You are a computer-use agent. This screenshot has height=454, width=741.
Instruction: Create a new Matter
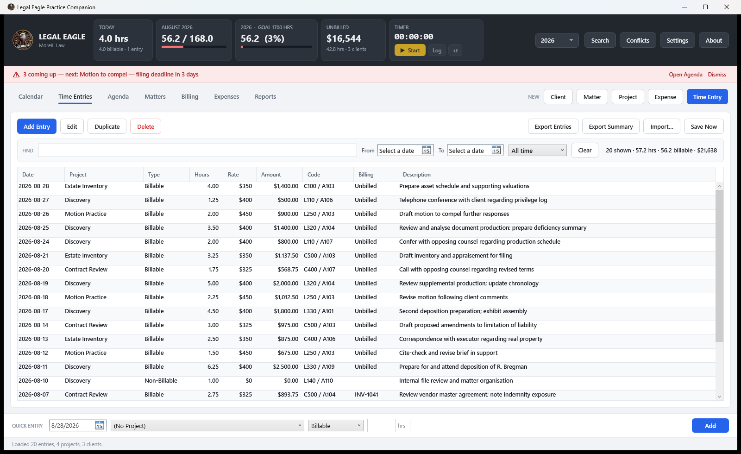pos(592,97)
